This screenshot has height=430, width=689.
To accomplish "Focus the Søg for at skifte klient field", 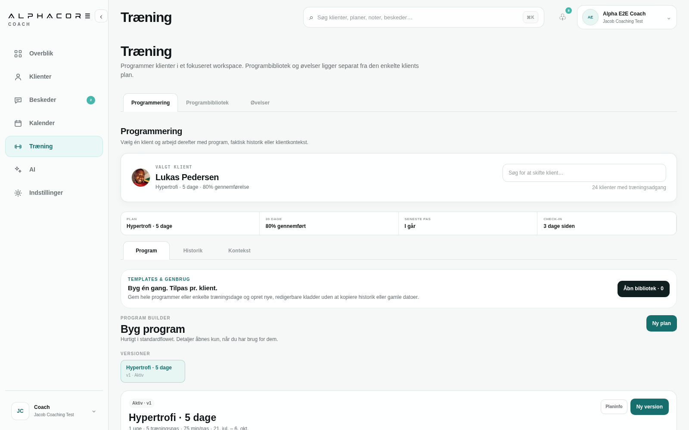I will (x=584, y=173).
